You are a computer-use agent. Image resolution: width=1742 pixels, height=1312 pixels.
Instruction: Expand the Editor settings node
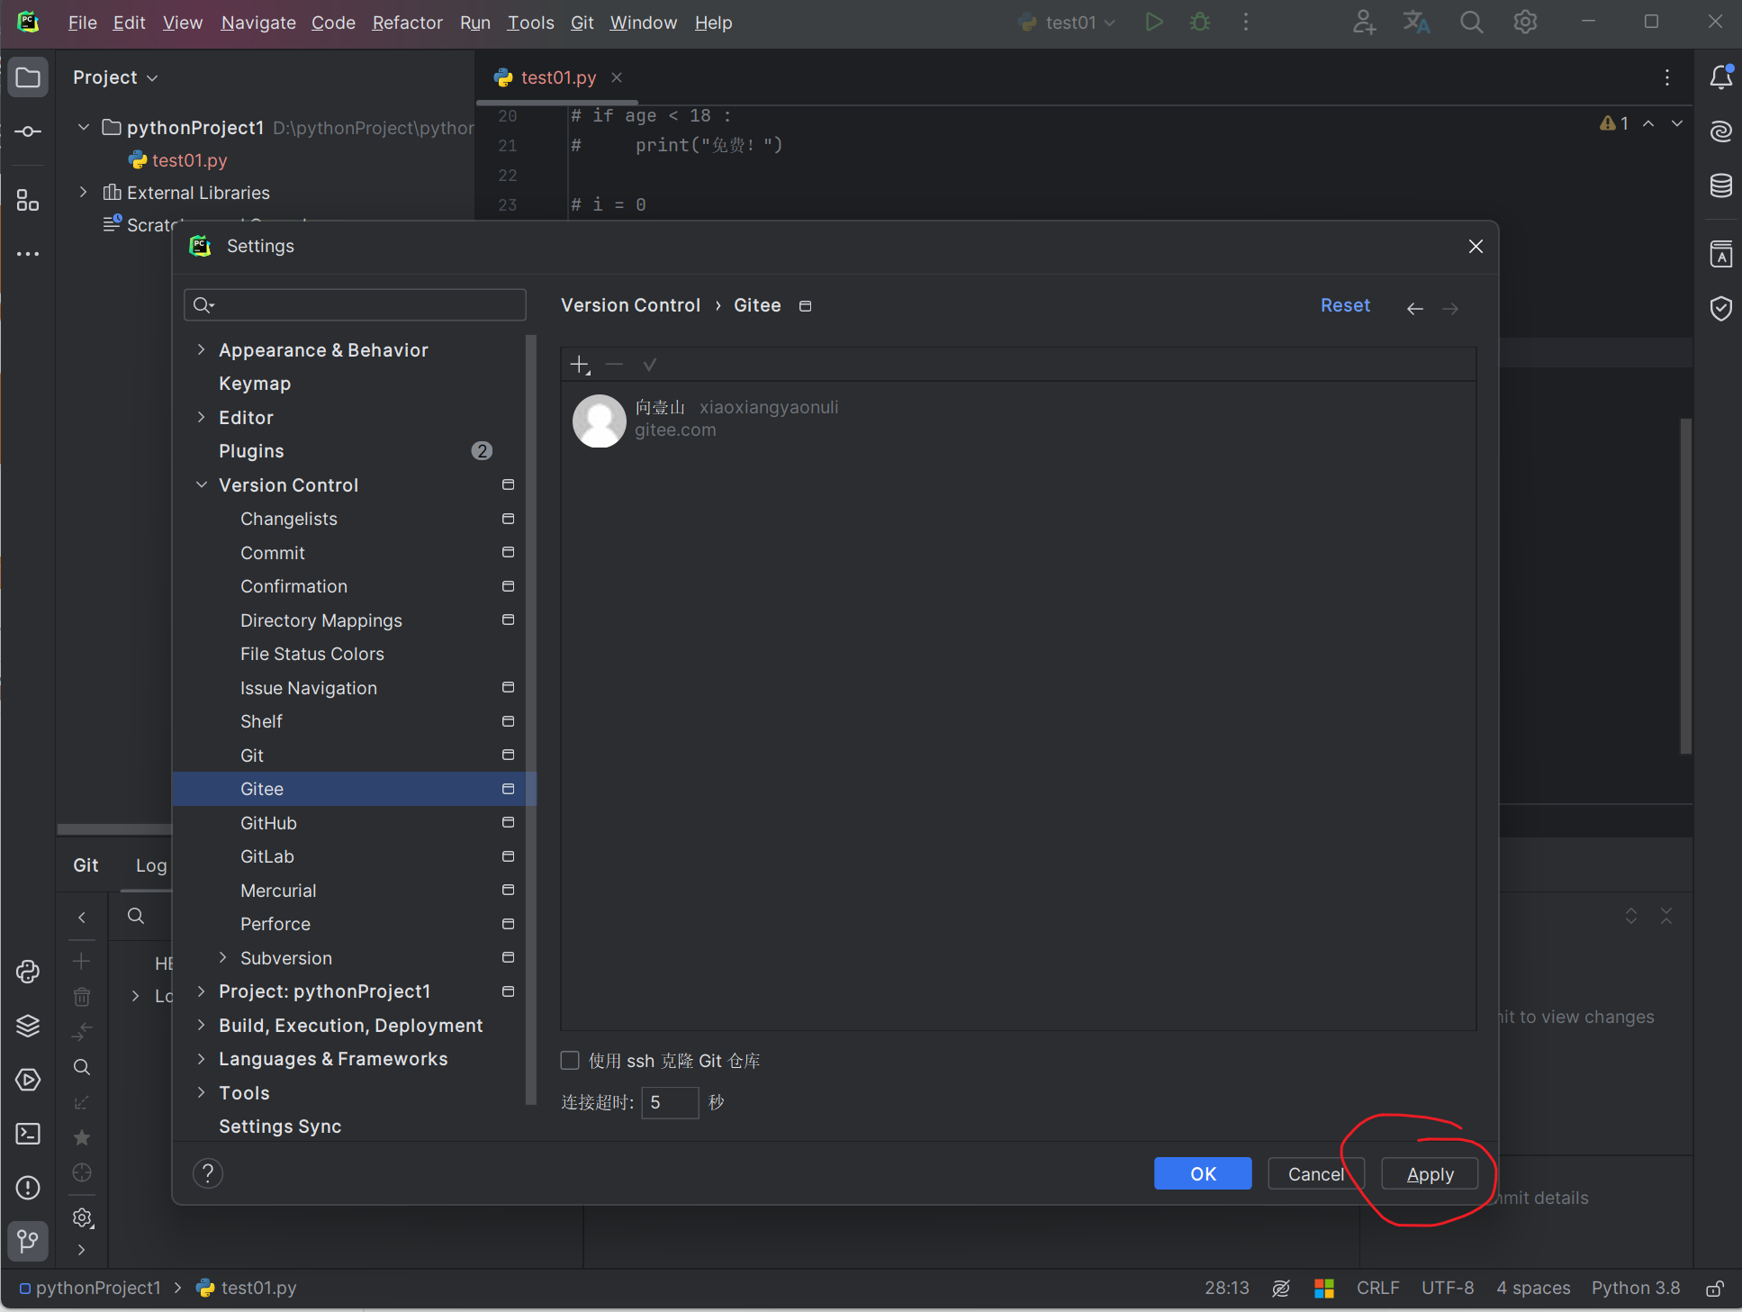(x=202, y=417)
